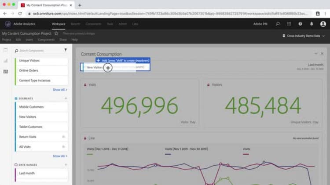Viewport: 330px width, 185px height.
Task: Click the Visits Nov 2019 legend entry
Action: (x=186, y=149)
